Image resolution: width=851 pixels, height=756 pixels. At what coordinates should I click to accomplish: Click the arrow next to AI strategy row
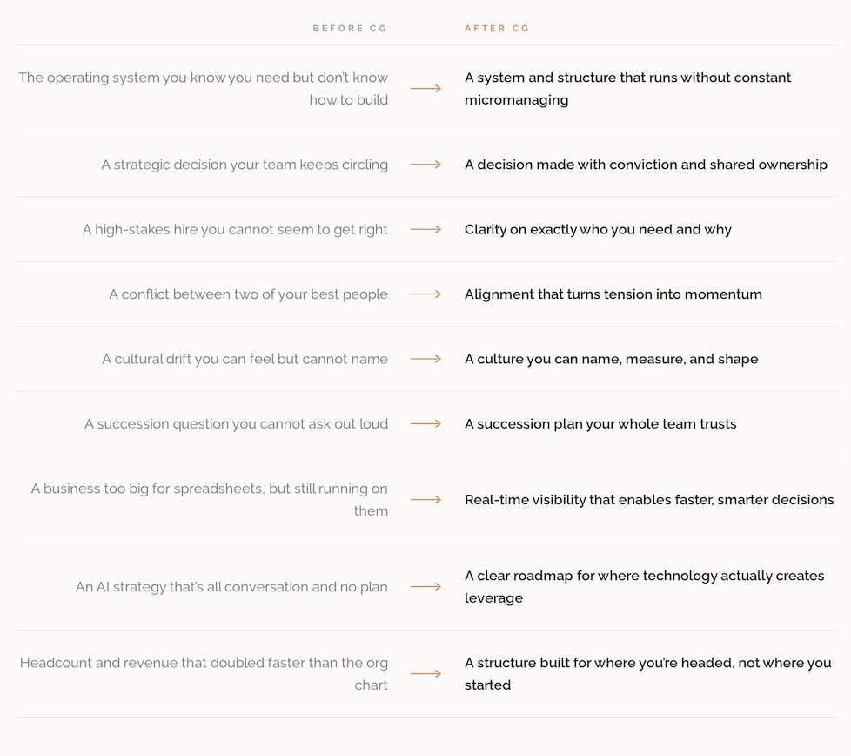[425, 586]
